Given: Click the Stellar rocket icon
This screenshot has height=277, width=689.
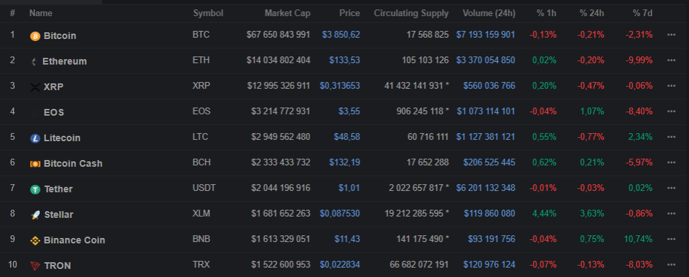Looking at the screenshot, I should pyautogui.click(x=36, y=215).
